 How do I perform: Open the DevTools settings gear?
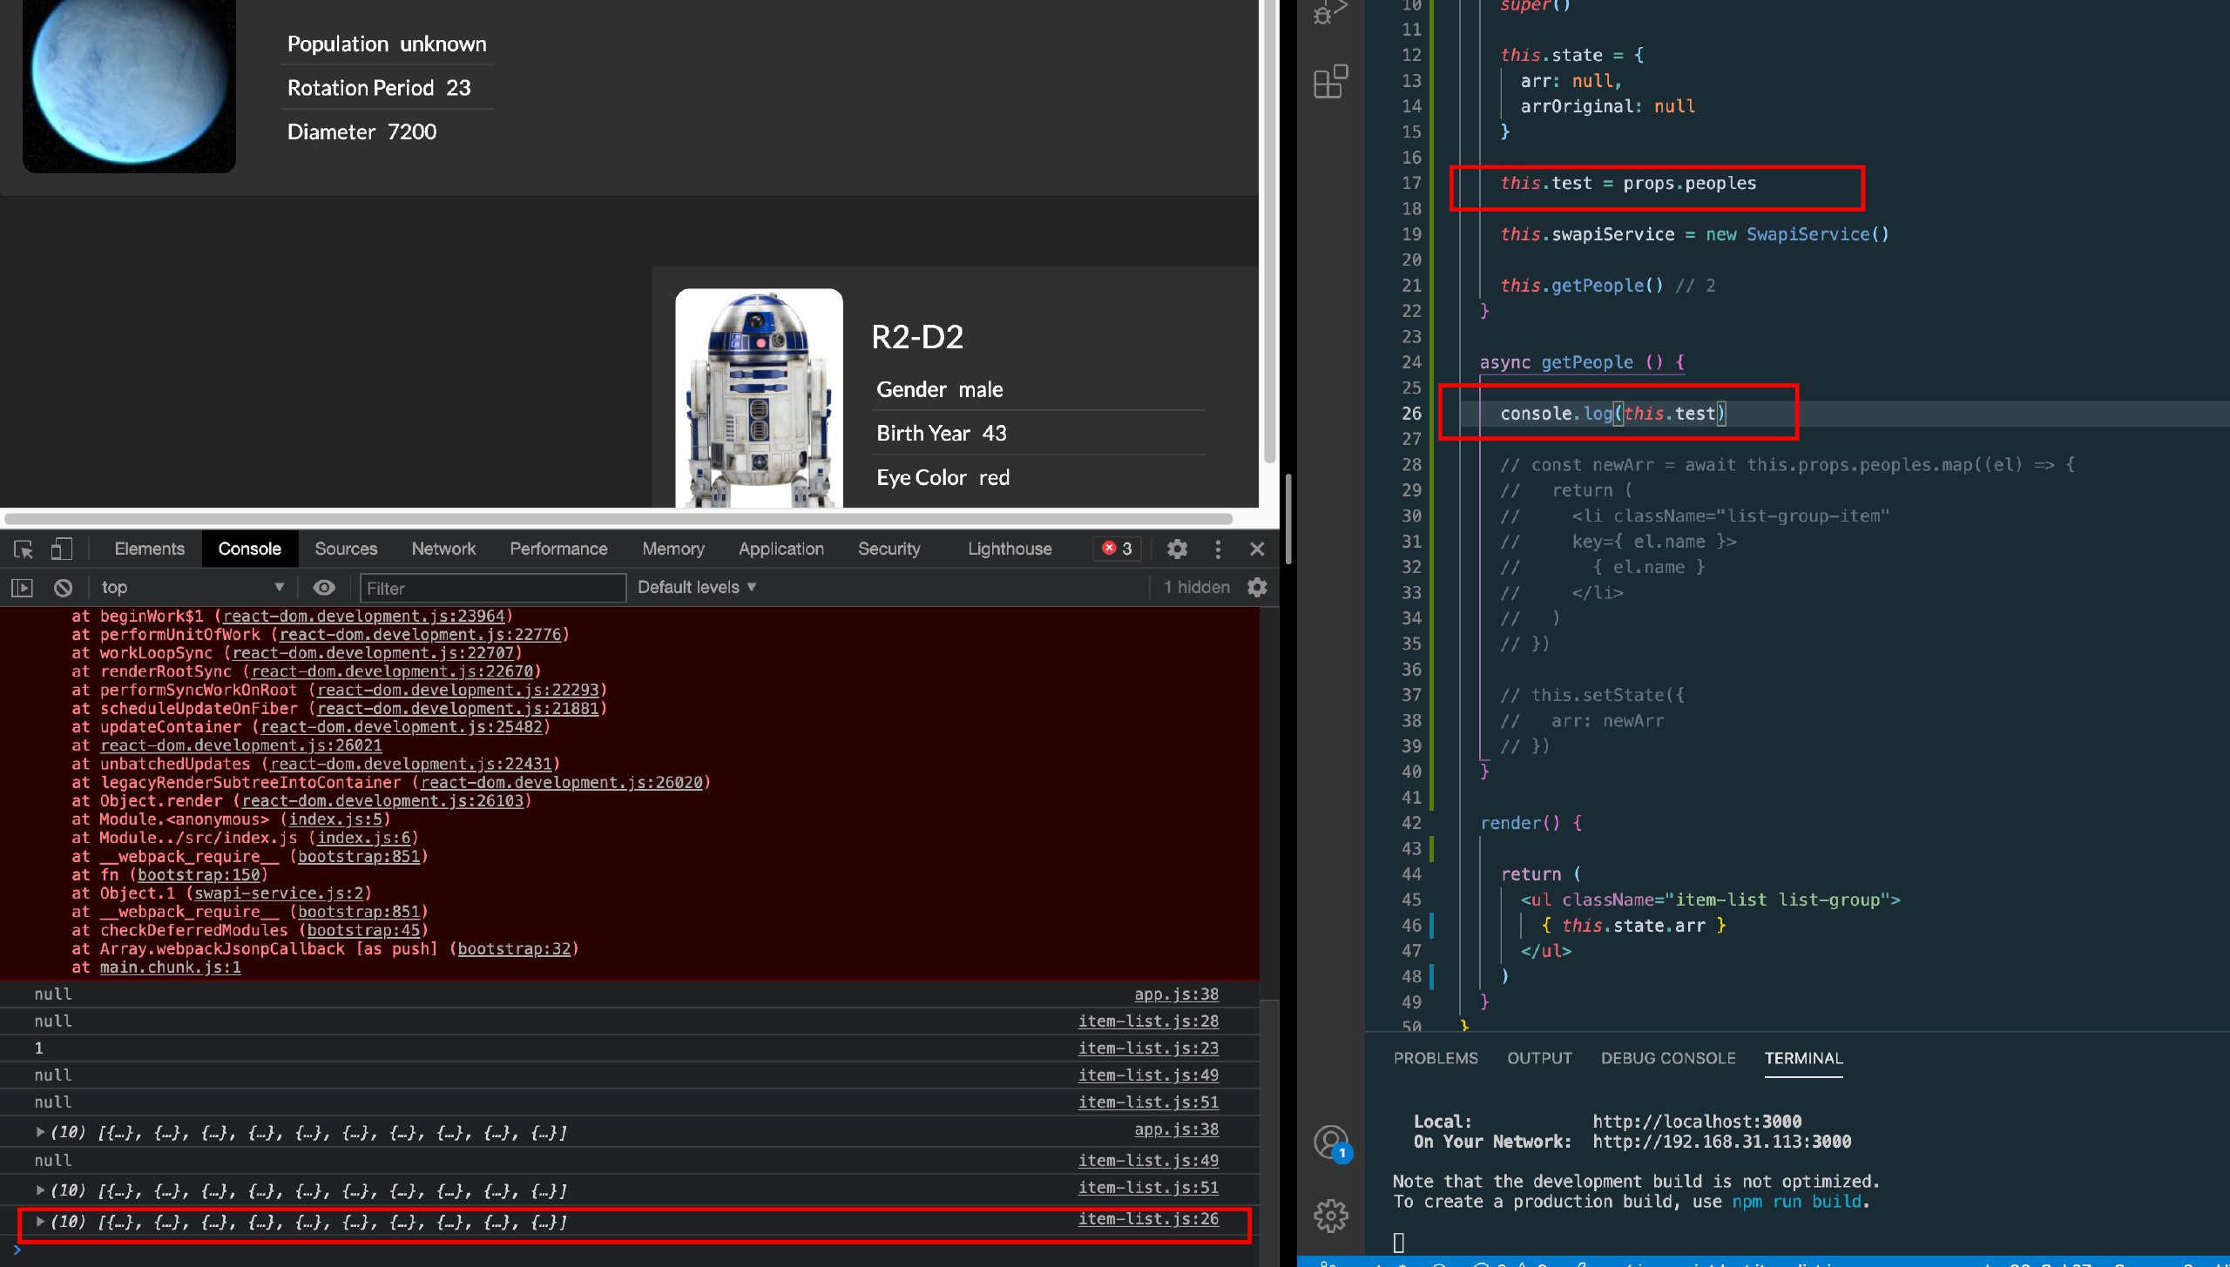(1177, 549)
